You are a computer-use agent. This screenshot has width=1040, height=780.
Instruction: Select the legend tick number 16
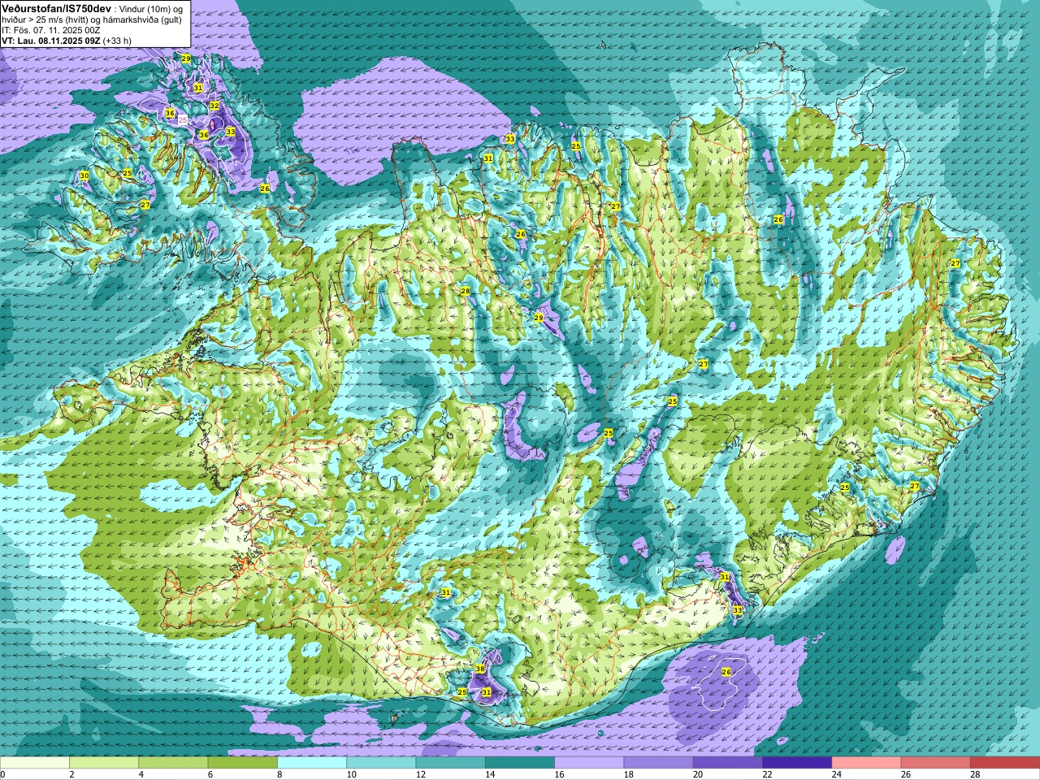(559, 774)
